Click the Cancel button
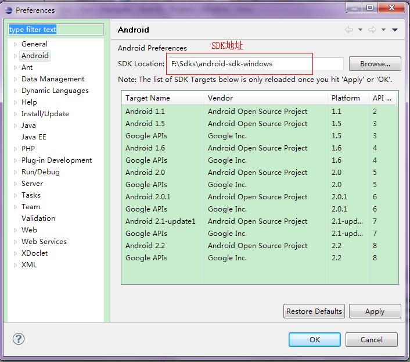 371,339
